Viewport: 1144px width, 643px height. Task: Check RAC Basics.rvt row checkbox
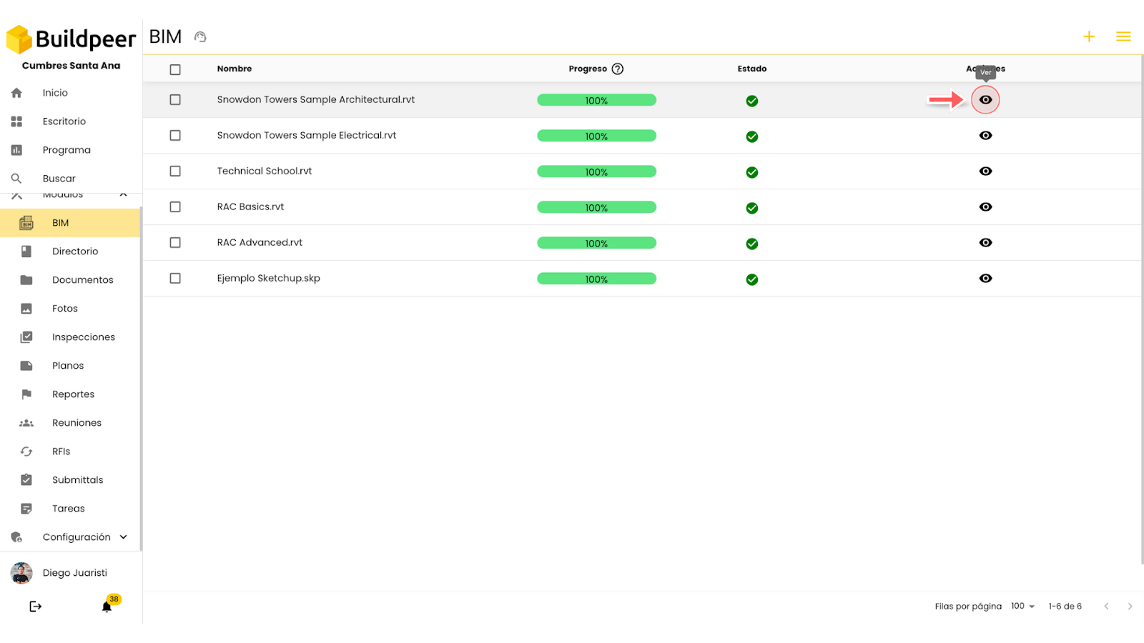(175, 207)
